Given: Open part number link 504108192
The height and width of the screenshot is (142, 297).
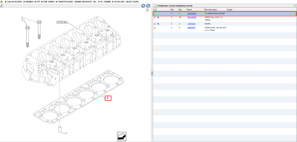Looking at the screenshot, I should pos(192,18).
